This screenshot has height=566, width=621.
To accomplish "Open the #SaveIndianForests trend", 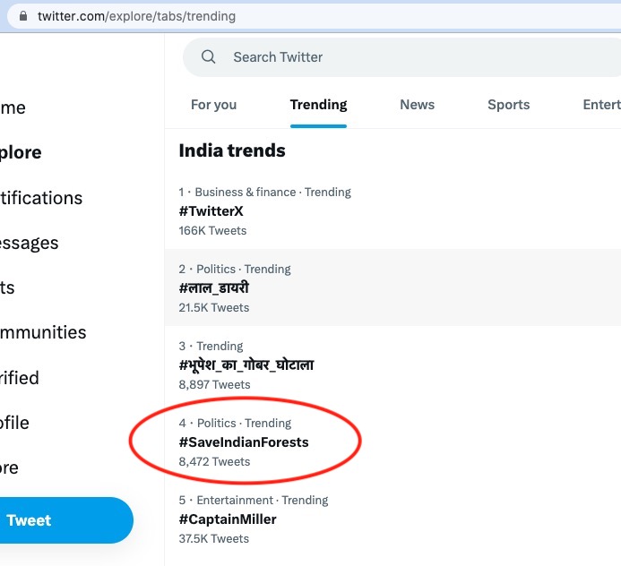I will [x=392, y=442].
